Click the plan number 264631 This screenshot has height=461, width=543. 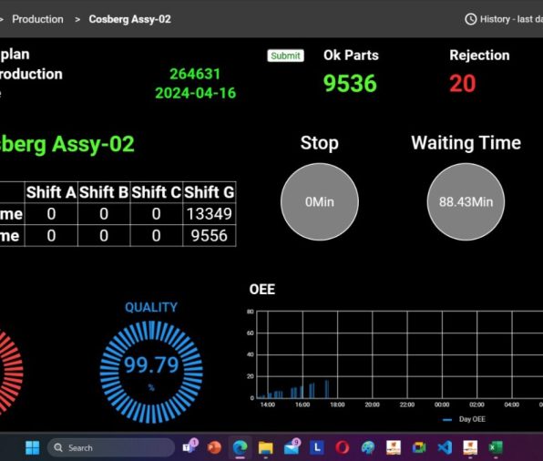(x=195, y=74)
